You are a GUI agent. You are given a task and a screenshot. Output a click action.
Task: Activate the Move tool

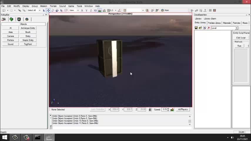click(x=48, y=10)
